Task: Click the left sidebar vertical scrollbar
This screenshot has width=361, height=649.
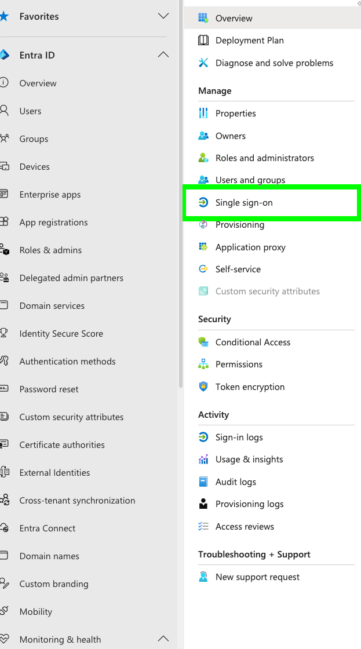Action: (x=181, y=194)
